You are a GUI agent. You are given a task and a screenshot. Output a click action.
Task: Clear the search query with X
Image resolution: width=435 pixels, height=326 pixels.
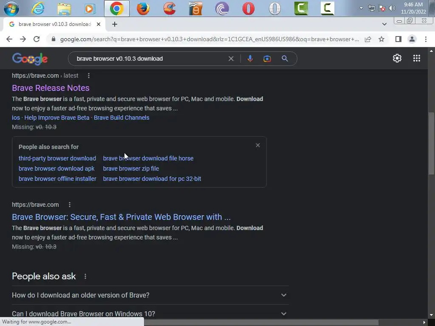(x=231, y=59)
